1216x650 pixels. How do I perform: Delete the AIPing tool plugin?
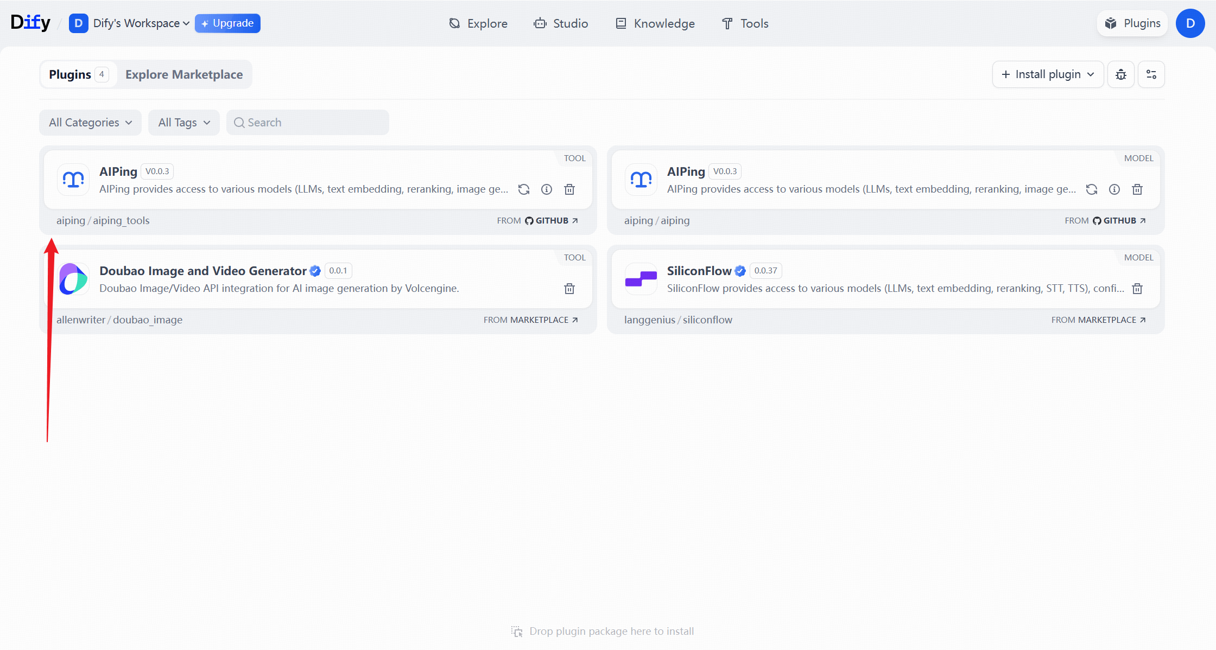pyautogui.click(x=569, y=189)
